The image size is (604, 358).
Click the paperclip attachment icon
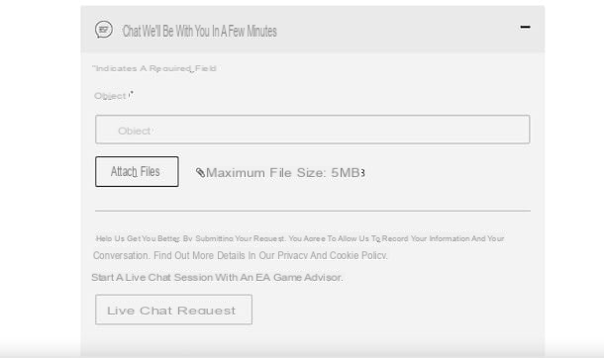pyautogui.click(x=200, y=173)
